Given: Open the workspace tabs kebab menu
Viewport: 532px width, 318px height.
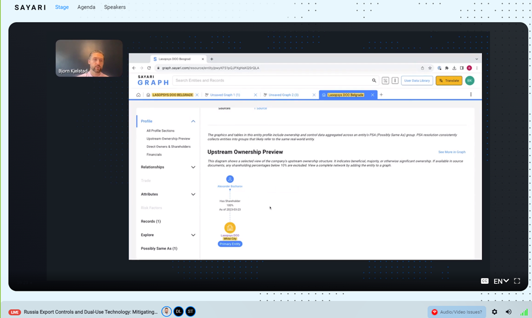Looking at the screenshot, I should [471, 94].
